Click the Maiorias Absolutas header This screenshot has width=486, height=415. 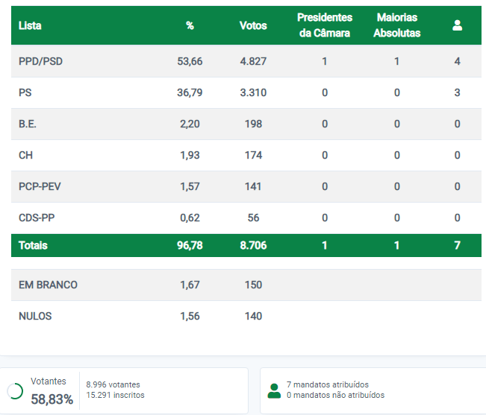pos(396,25)
